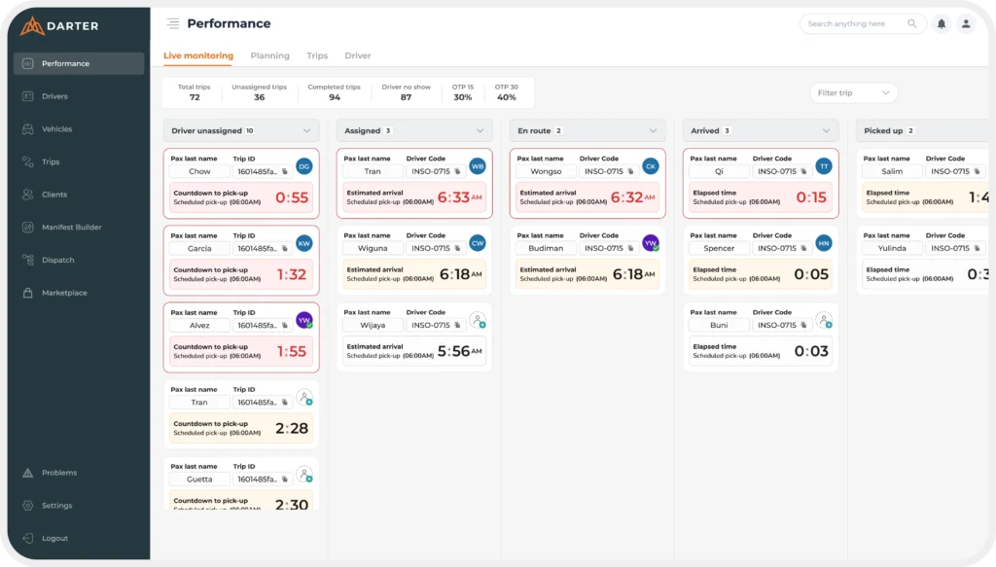The width and height of the screenshot is (996, 567).
Task: Collapse the Assigned column chevron
Action: (x=480, y=130)
